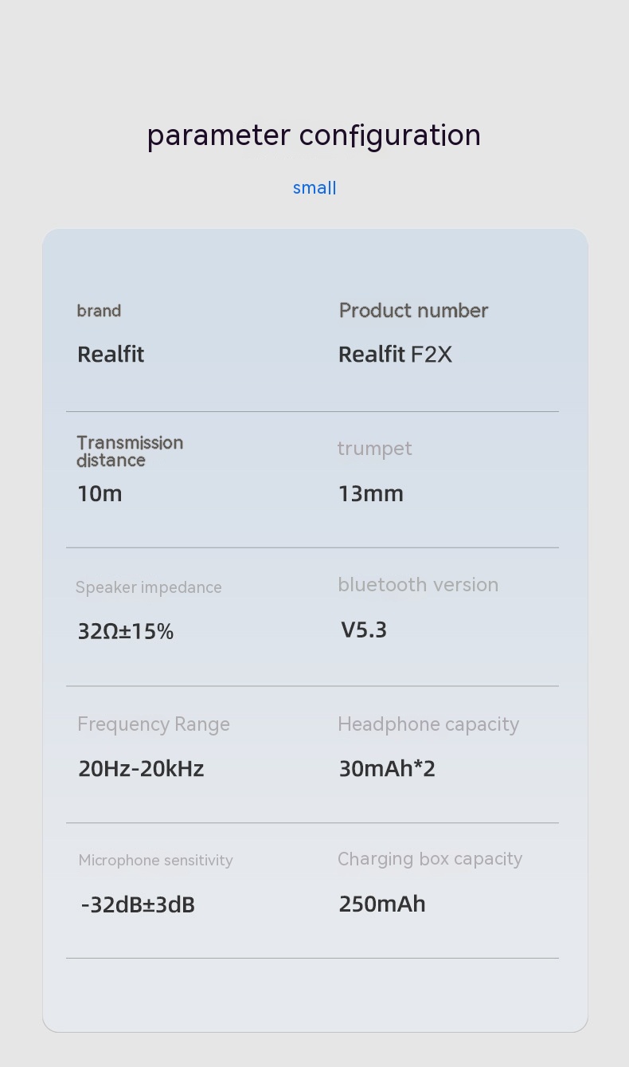Image resolution: width=629 pixels, height=1067 pixels.
Task: Select the "parameter configuration" heading
Action: (x=314, y=135)
